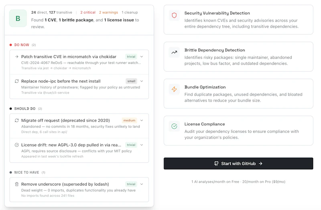Click the Maintainer history of protestware description

[x=81, y=87]
